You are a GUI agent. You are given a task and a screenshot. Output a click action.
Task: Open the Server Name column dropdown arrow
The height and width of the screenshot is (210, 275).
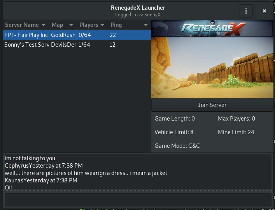[44, 25]
